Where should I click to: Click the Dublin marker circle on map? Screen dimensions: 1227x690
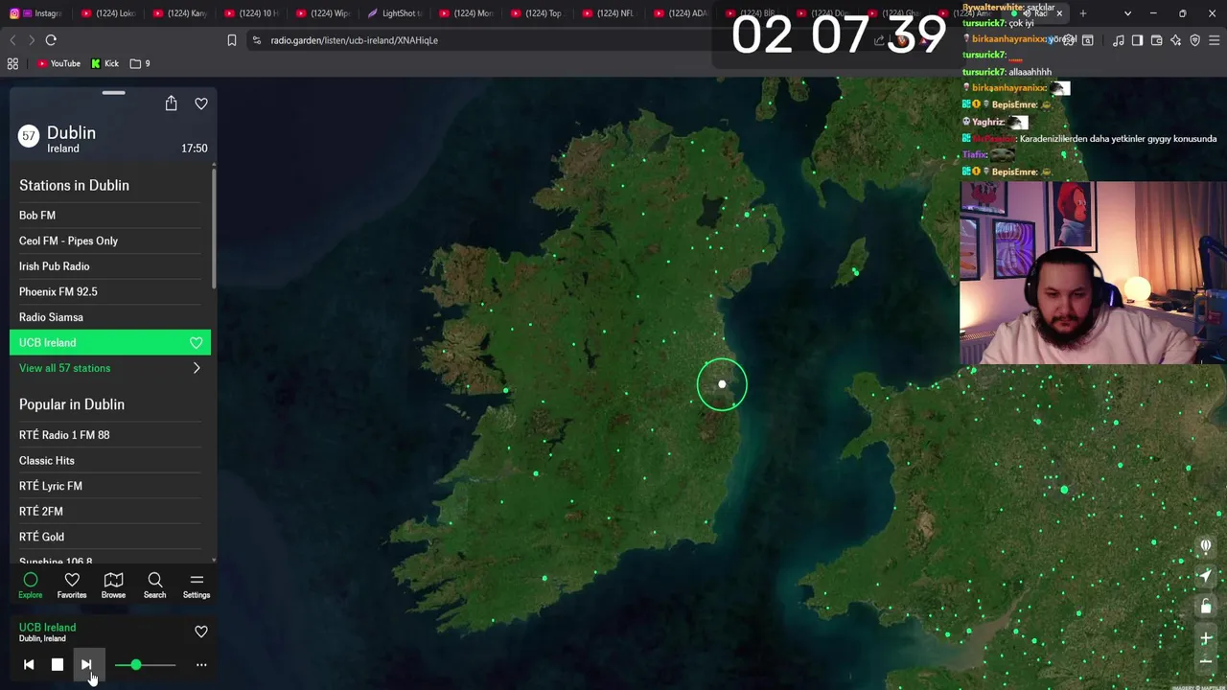(x=722, y=384)
